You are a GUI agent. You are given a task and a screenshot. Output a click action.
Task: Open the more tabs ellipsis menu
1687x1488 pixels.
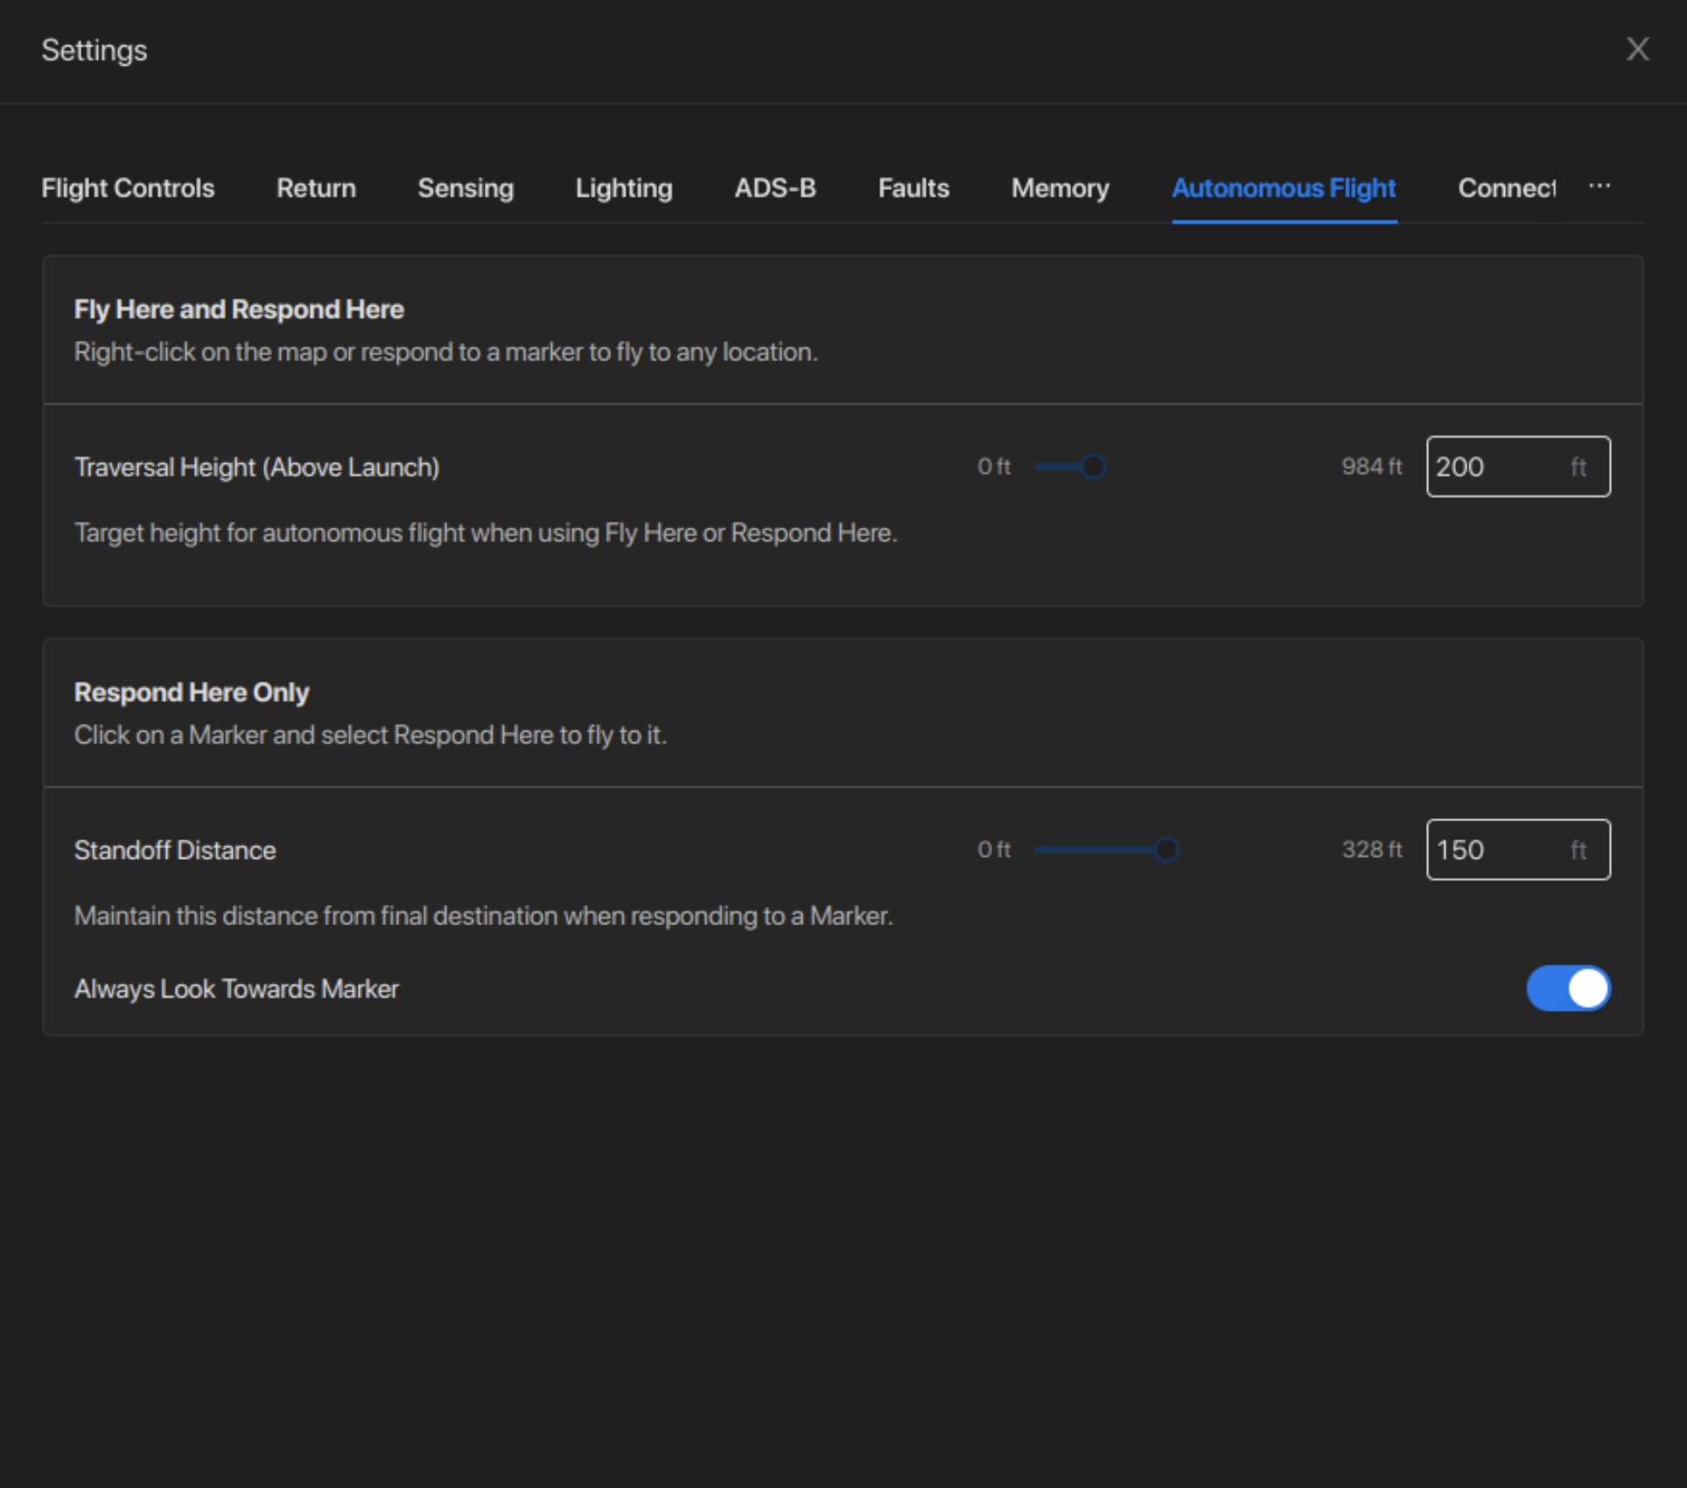point(1599,186)
